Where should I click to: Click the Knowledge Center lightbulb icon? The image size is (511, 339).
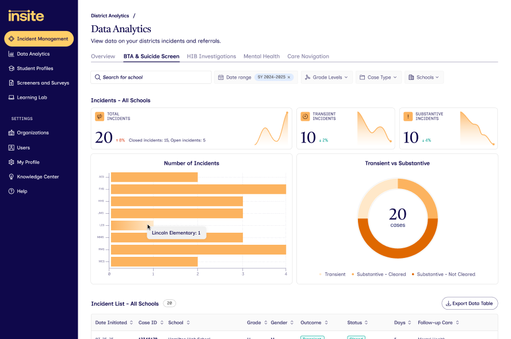12,176
